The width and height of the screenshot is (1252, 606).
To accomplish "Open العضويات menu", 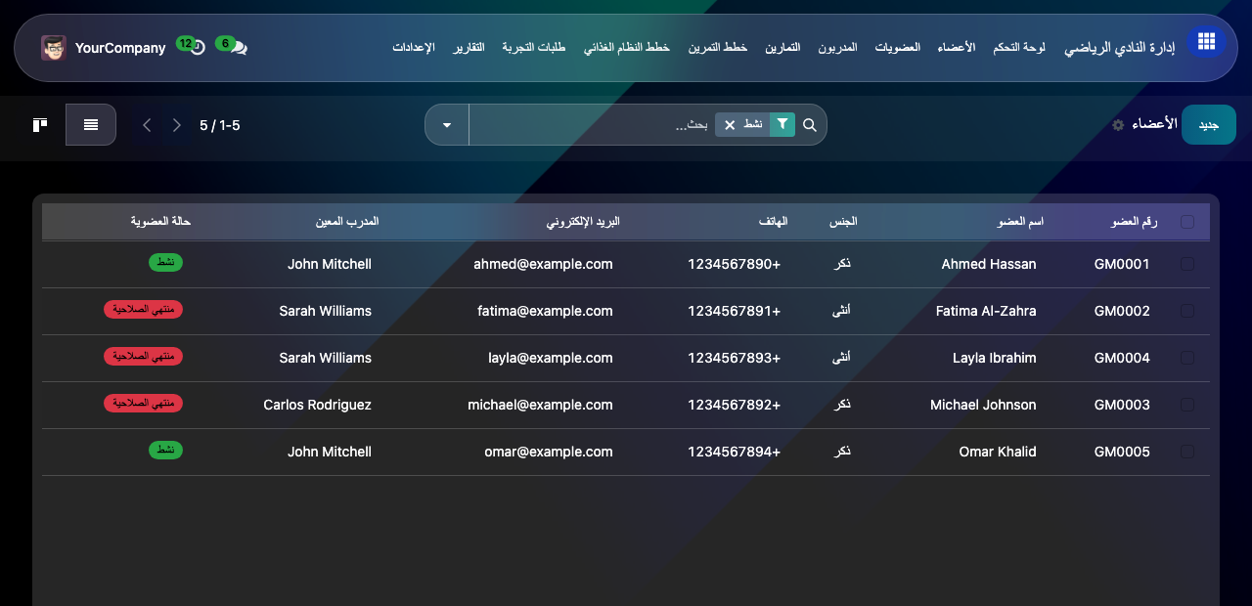I will tap(897, 47).
